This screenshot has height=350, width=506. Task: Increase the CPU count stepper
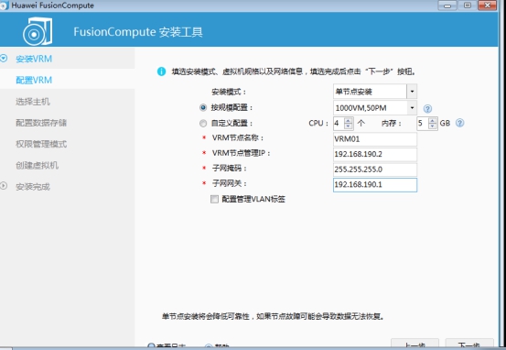(x=348, y=120)
